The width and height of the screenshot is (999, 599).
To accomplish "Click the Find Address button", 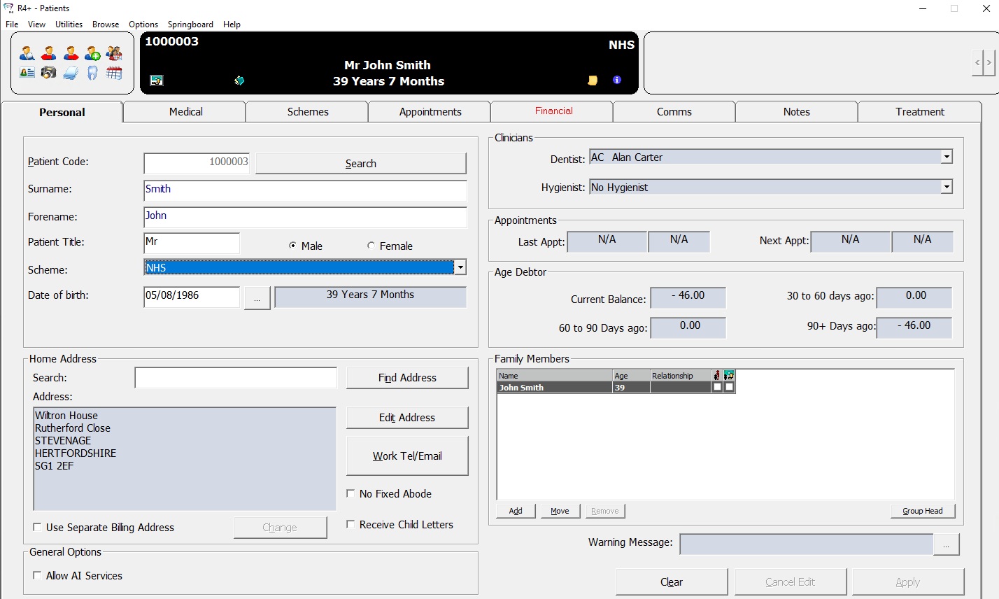I will coord(407,378).
